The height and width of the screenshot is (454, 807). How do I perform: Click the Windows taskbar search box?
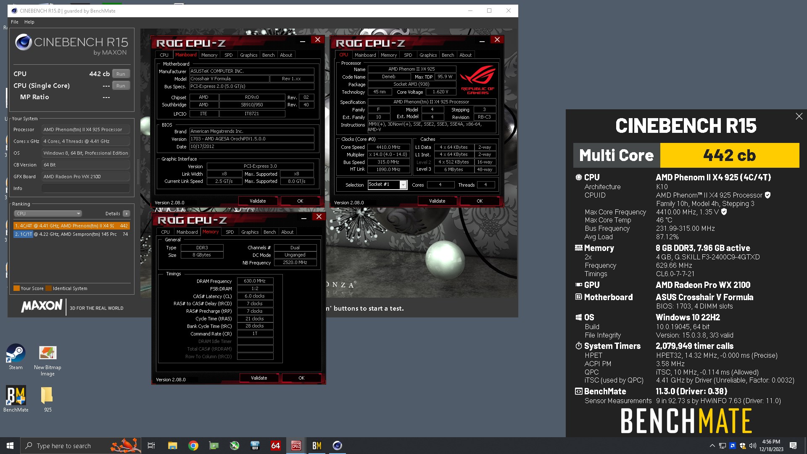coord(81,446)
